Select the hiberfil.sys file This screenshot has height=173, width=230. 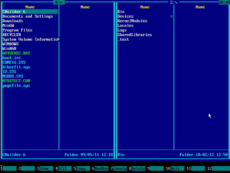click(16, 67)
